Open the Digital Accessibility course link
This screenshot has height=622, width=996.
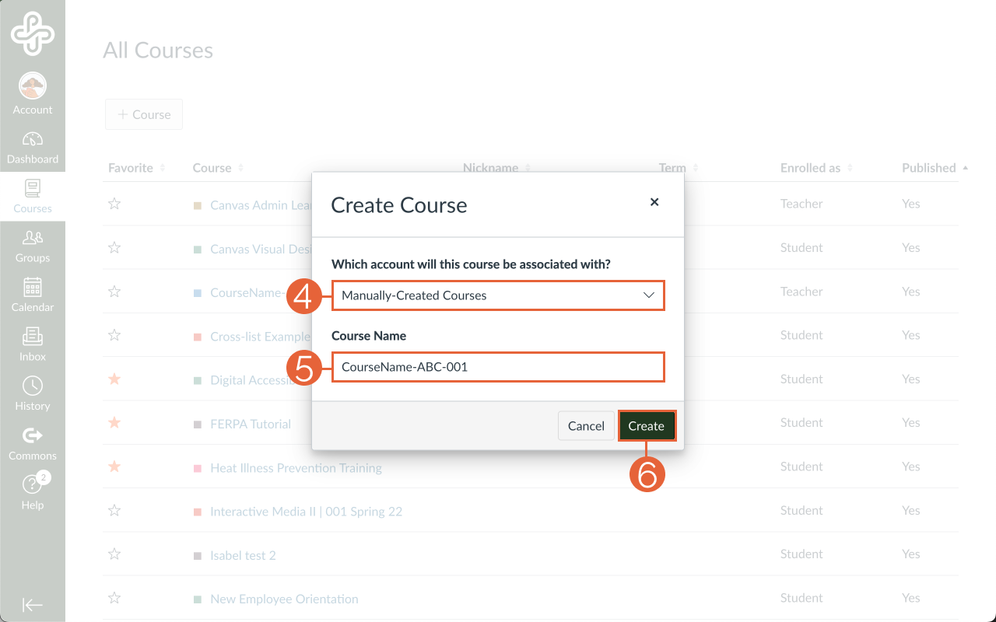261,380
